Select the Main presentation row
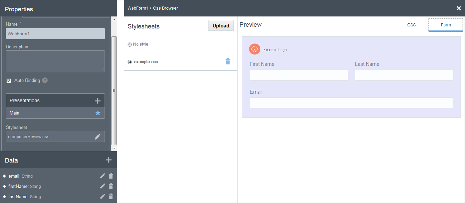465x203 pixels. point(55,113)
